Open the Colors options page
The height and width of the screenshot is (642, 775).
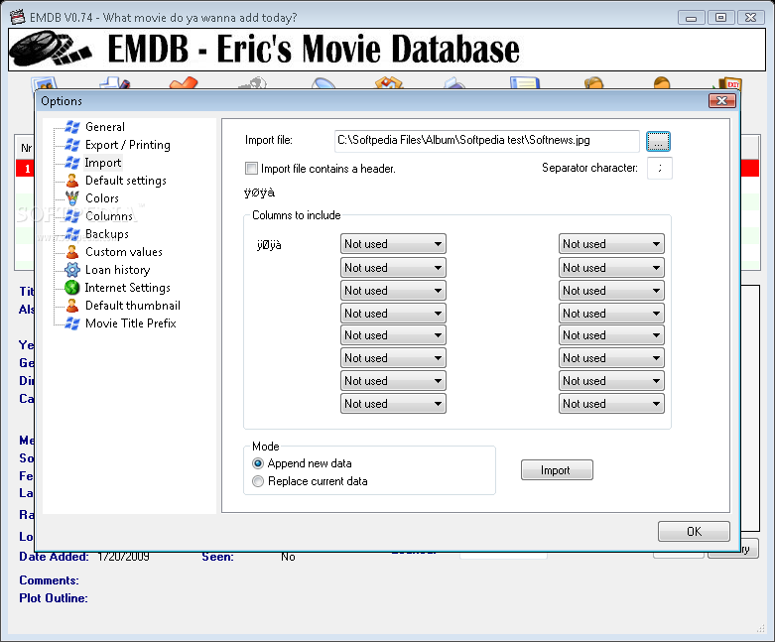pyautogui.click(x=102, y=198)
